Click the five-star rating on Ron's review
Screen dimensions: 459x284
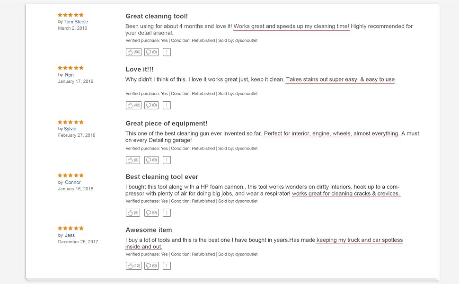click(71, 68)
